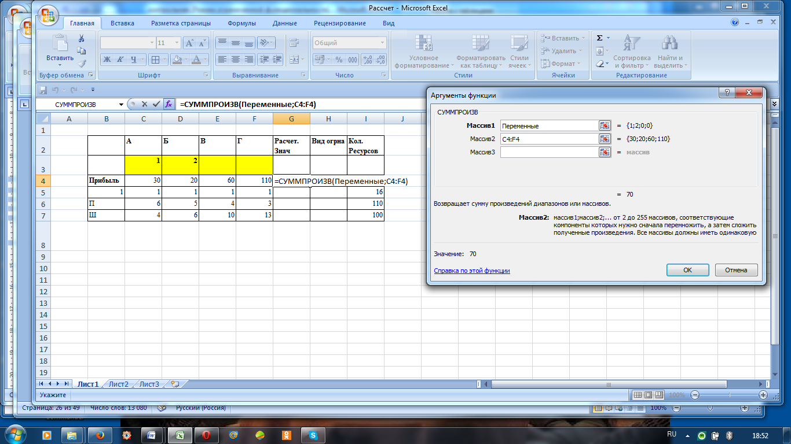Click the increase indent icon
Screen dimensions: 791x444
pyautogui.click(x=277, y=60)
